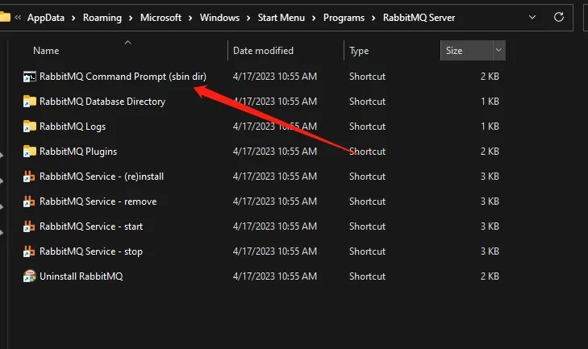Click the RabbitMQ Logs folder icon
Screen dimensions: 588x349
pos(30,127)
